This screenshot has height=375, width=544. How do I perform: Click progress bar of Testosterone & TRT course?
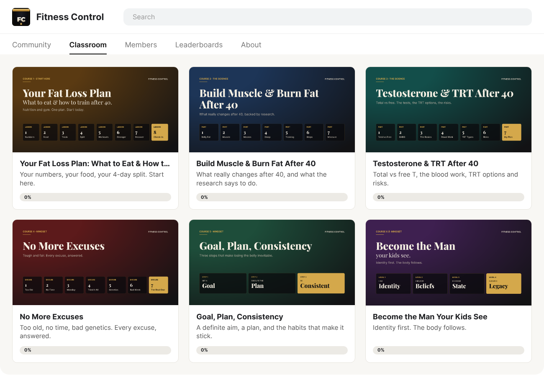[449, 197]
